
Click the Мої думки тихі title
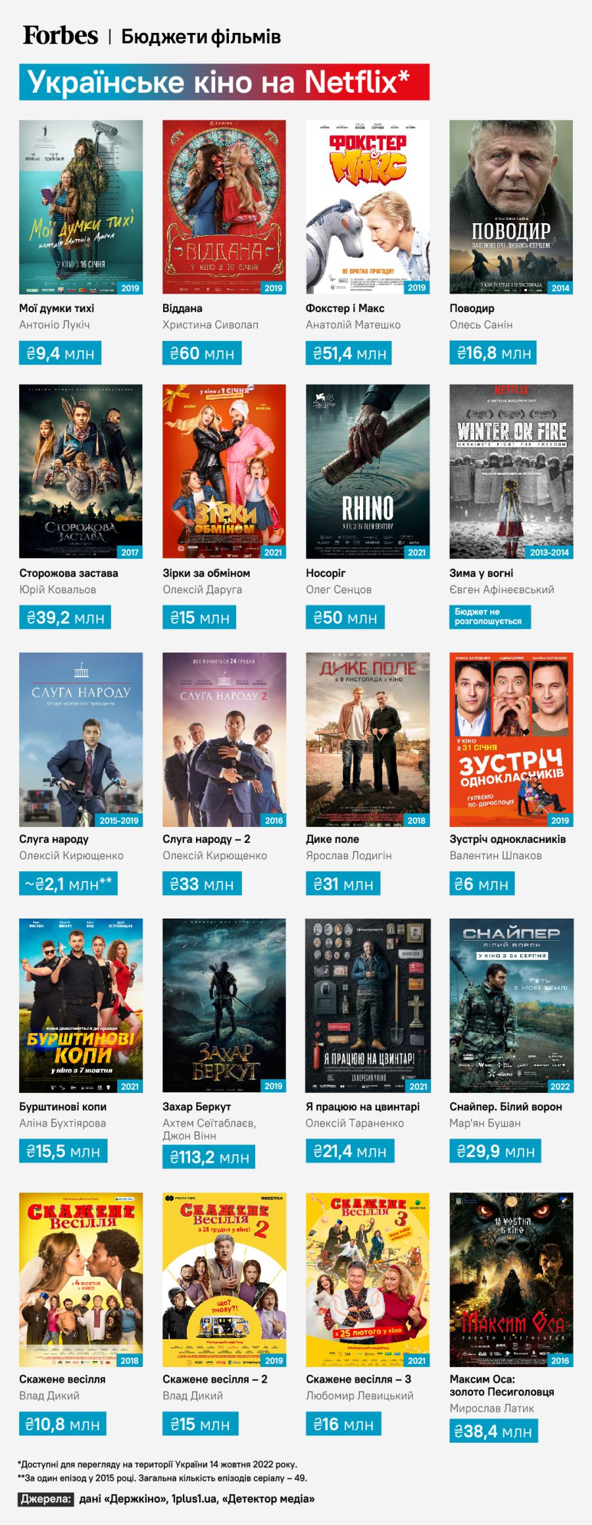pos(57,308)
